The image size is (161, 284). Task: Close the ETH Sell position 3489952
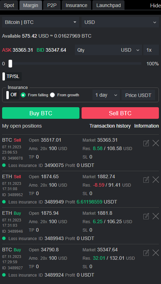[x=156, y=180]
